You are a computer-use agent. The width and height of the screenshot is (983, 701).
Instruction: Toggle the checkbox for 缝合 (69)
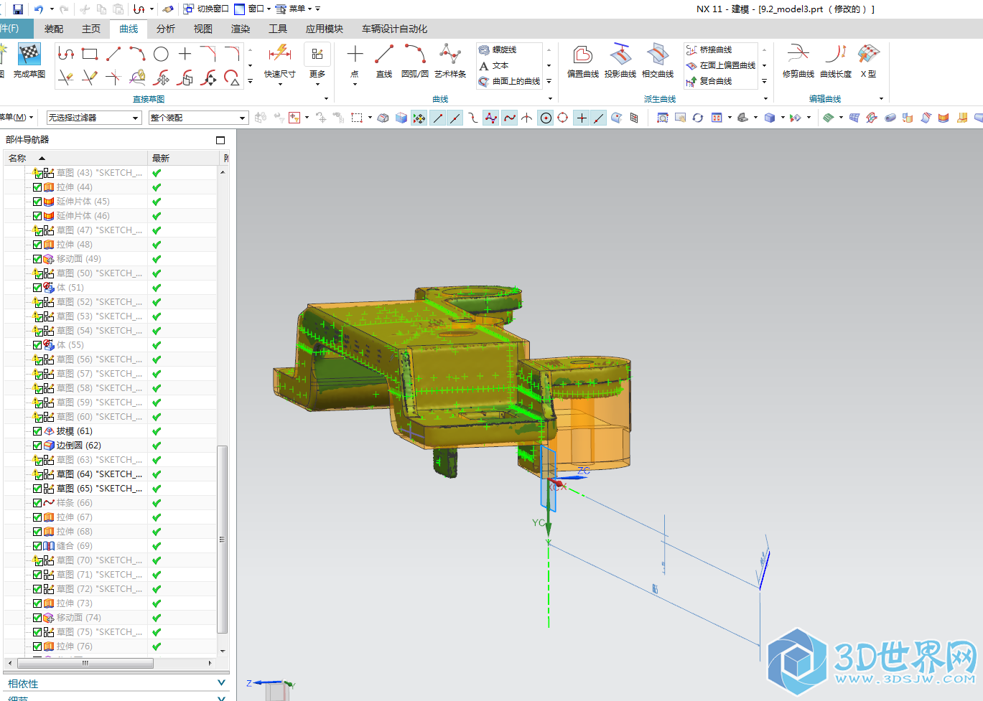click(37, 546)
